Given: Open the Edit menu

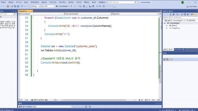Looking at the screenshot, I should point(11,2).
